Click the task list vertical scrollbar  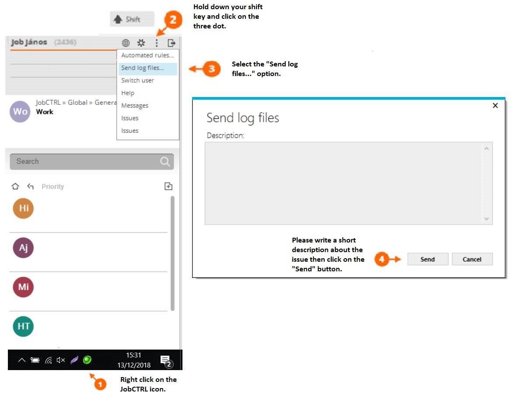(172, 253)
